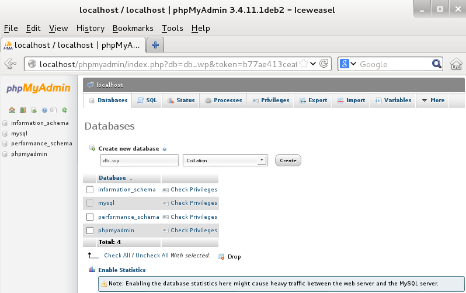Image resolution: width=466 pixels, height=293 pixels.
Task: Open search engine selector dropdown
Action: (x=348, y=64)
